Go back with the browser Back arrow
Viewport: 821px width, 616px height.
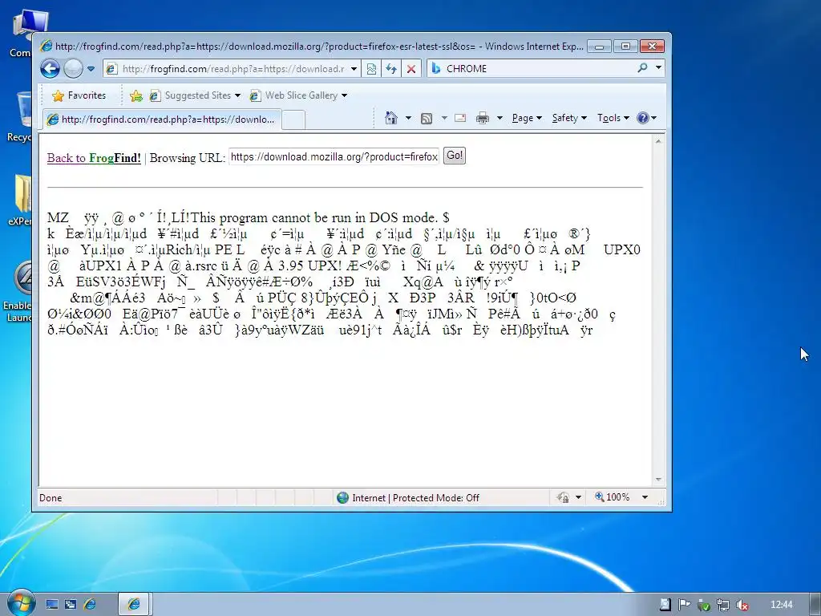tap(51, 69)
